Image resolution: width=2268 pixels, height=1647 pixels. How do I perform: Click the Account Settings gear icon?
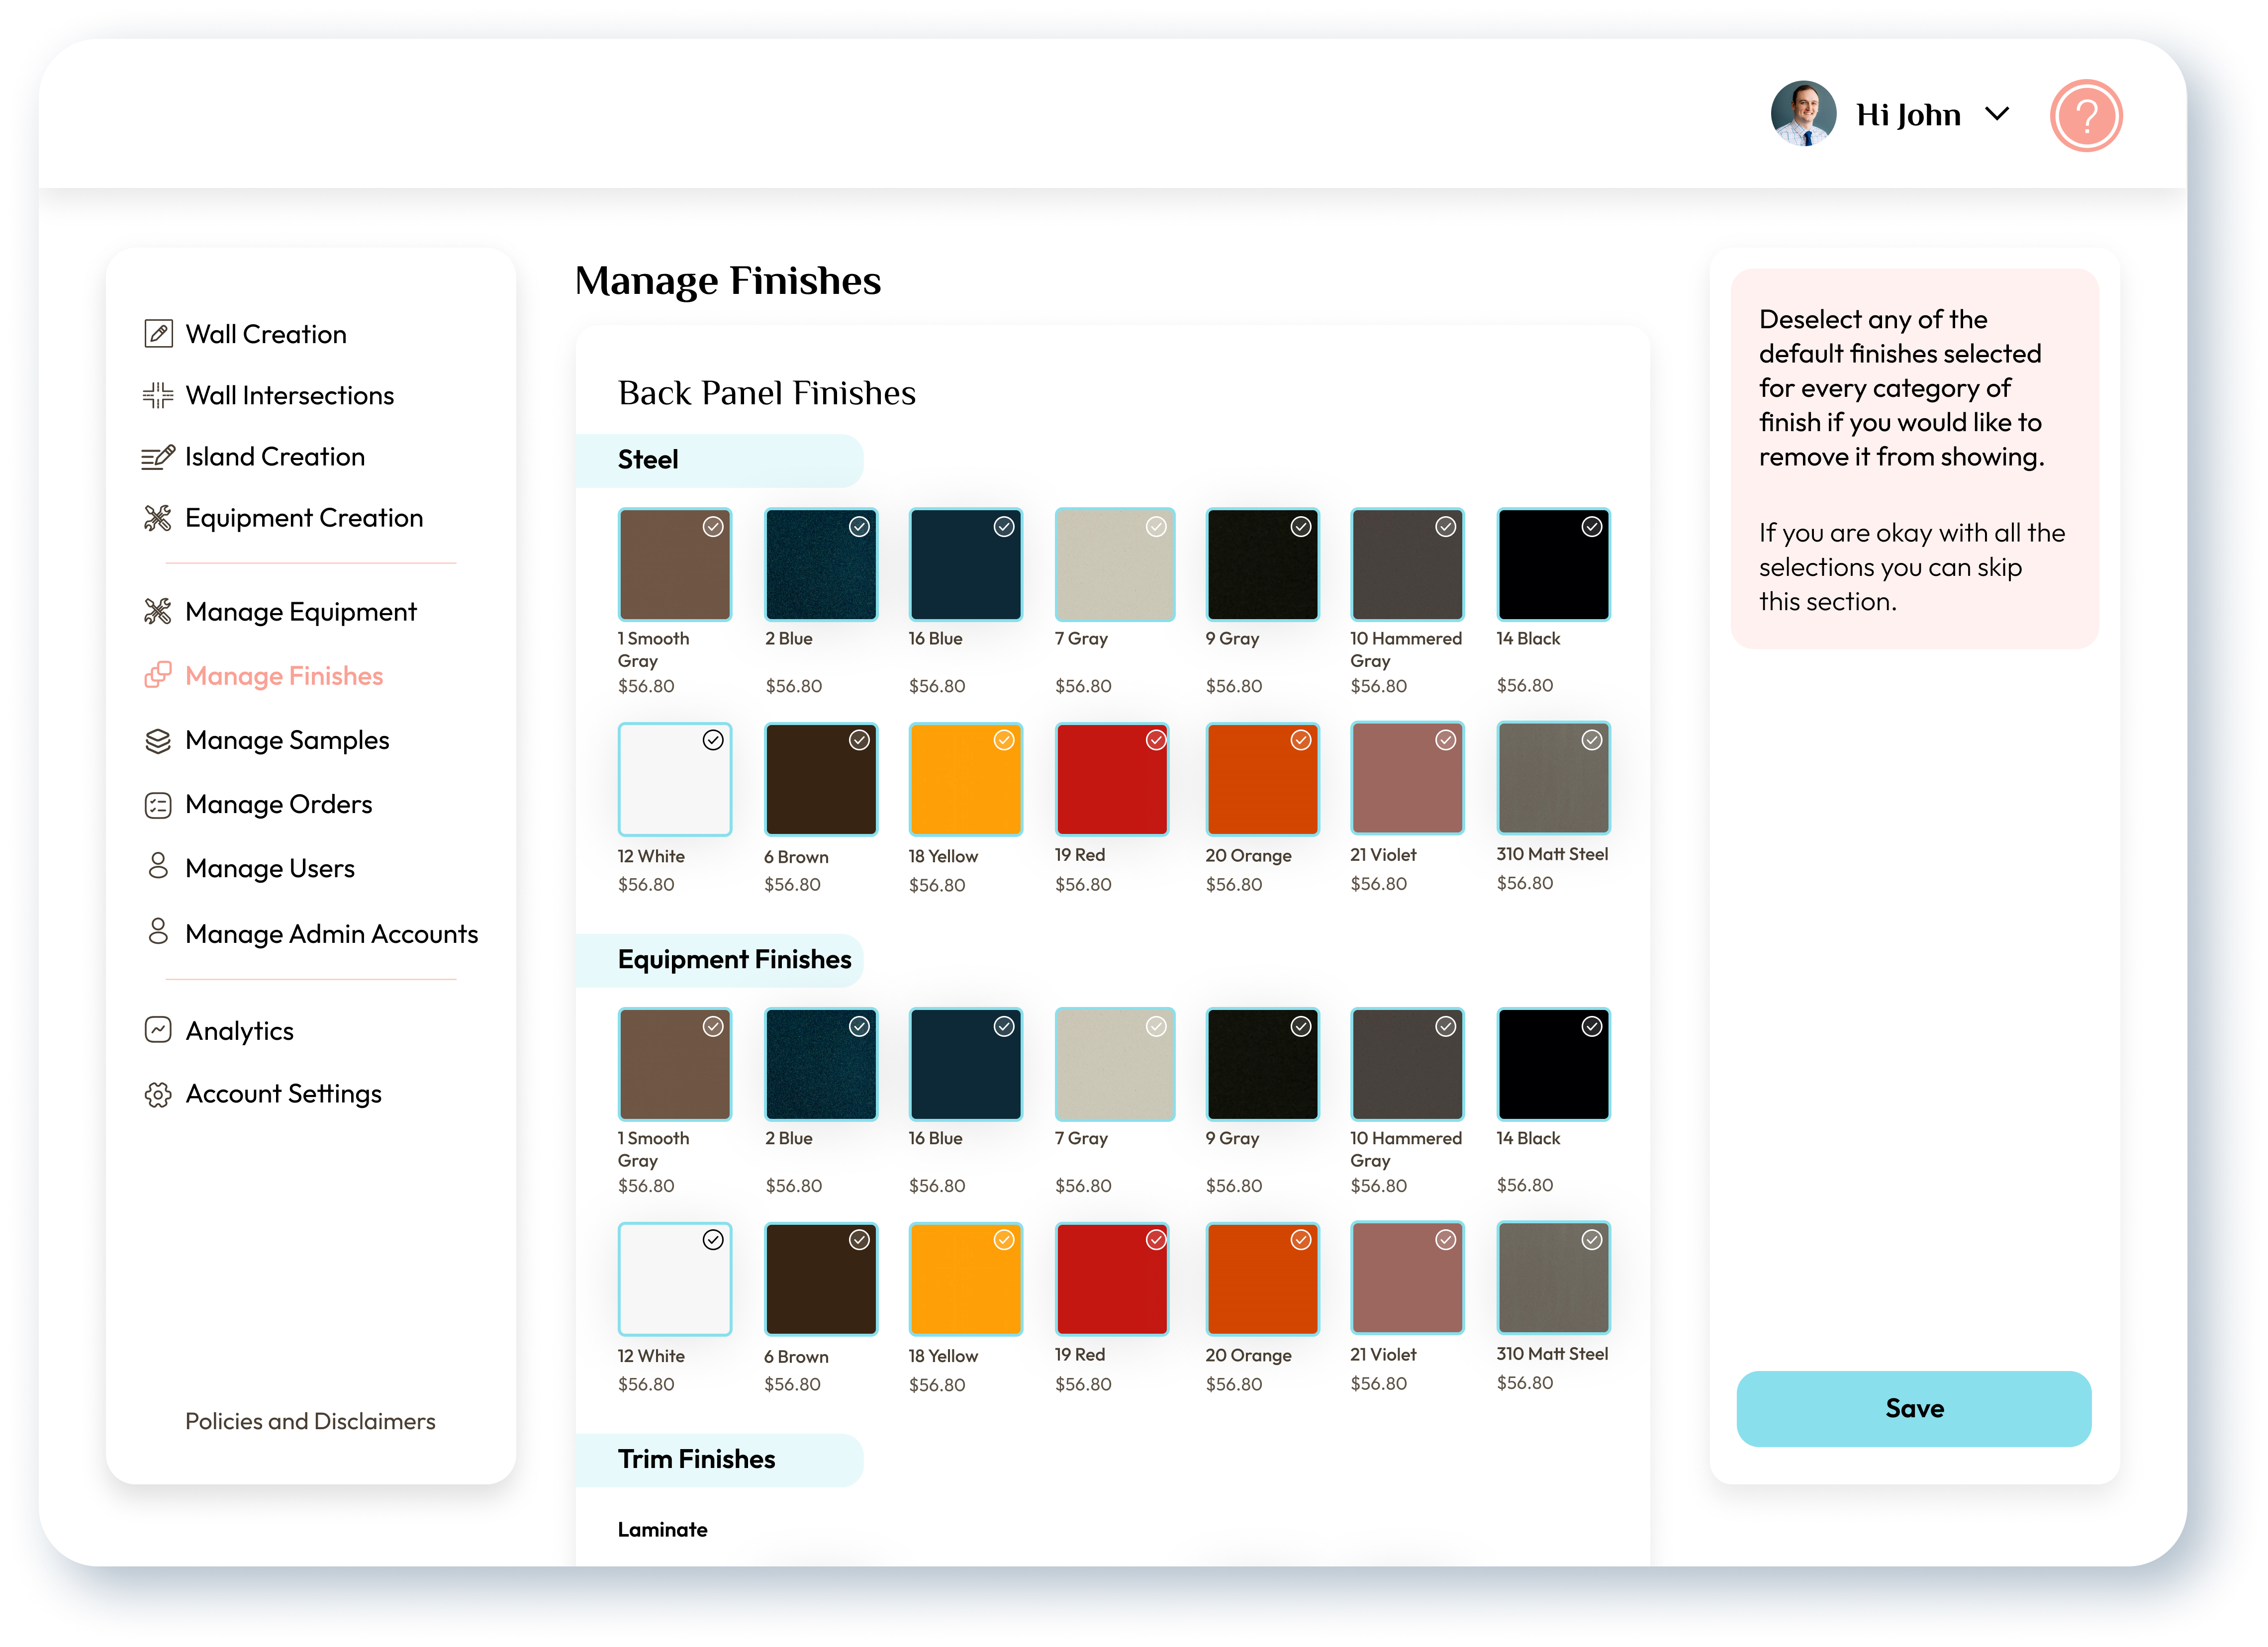coord(158,1094)
